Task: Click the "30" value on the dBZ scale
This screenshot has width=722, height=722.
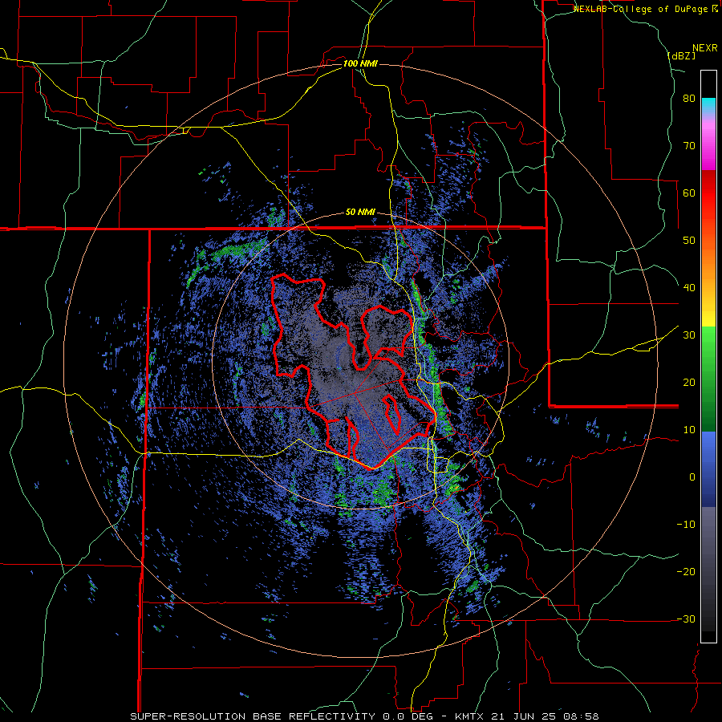Action: 689,335
